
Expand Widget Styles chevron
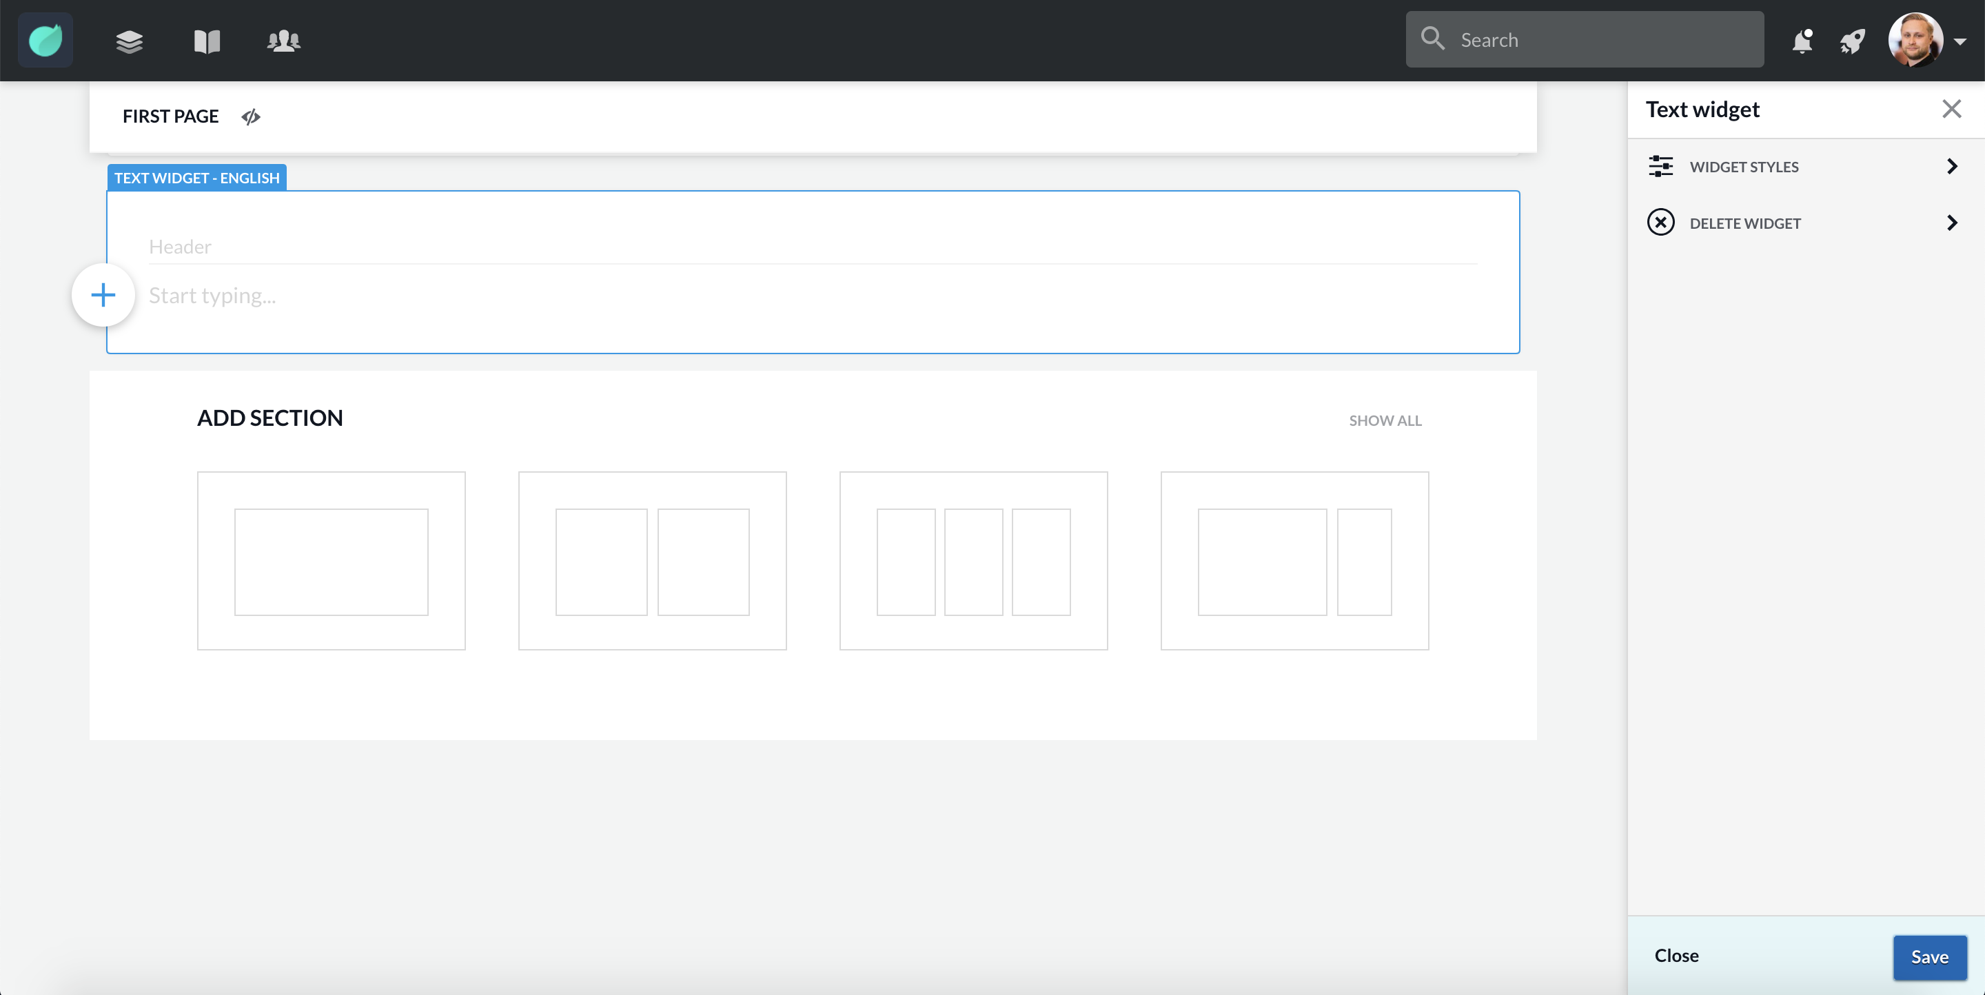pyautogui.click(x=1951, y=166)
